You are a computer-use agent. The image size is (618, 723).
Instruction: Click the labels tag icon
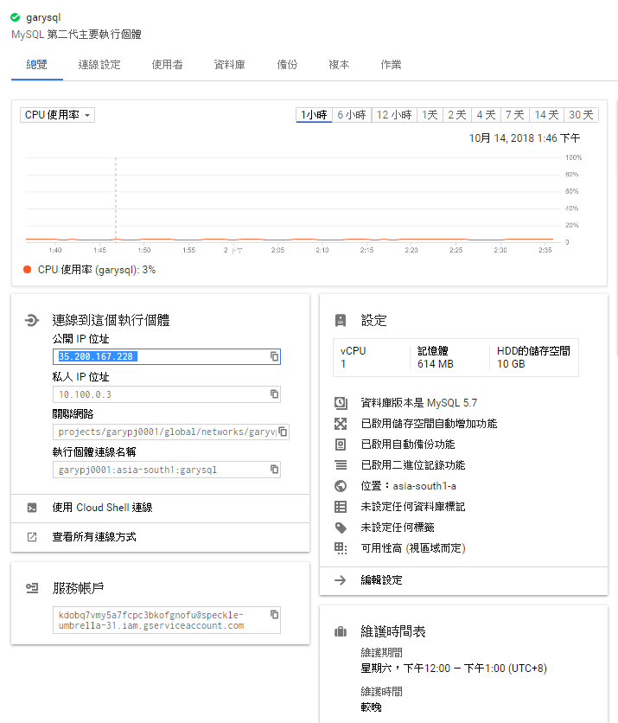tap(341, 528)
